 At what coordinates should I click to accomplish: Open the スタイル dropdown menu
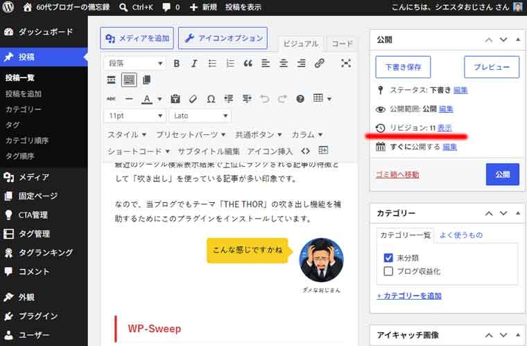[x=127, y=135]
